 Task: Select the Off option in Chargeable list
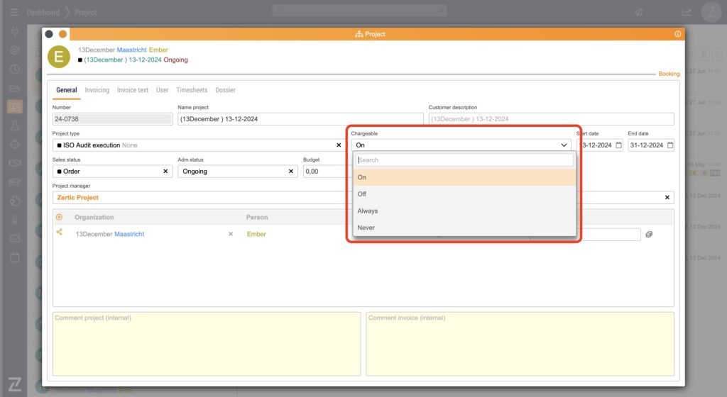pyautogui.click(x=362, y=194)
